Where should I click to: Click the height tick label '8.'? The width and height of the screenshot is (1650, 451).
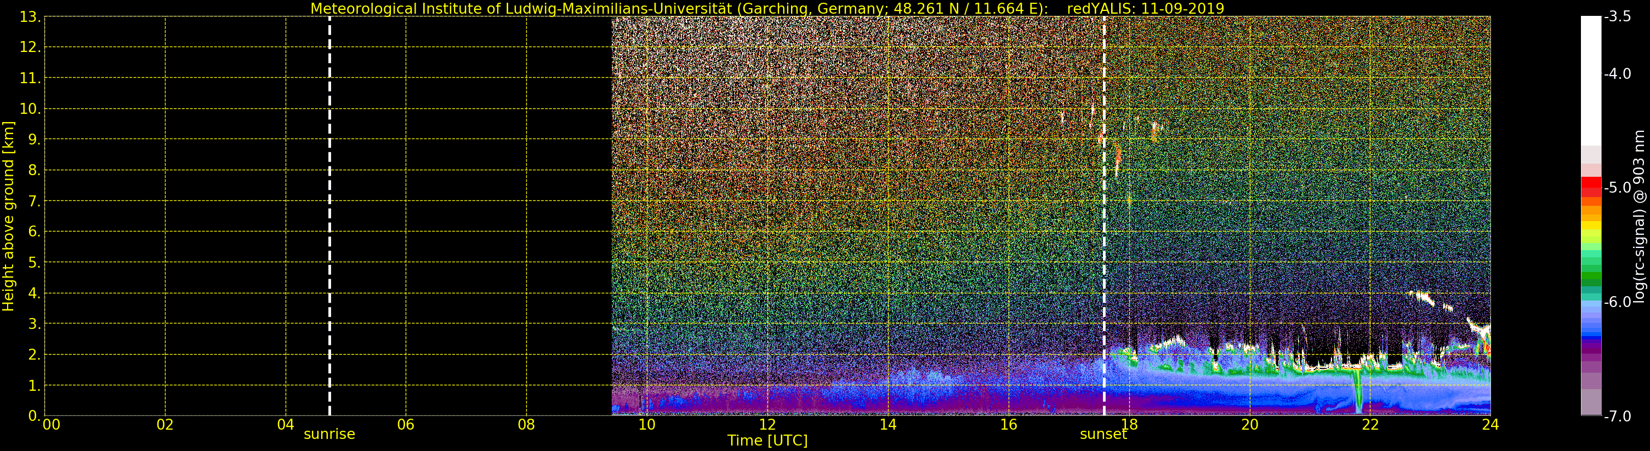coord(35,170)
